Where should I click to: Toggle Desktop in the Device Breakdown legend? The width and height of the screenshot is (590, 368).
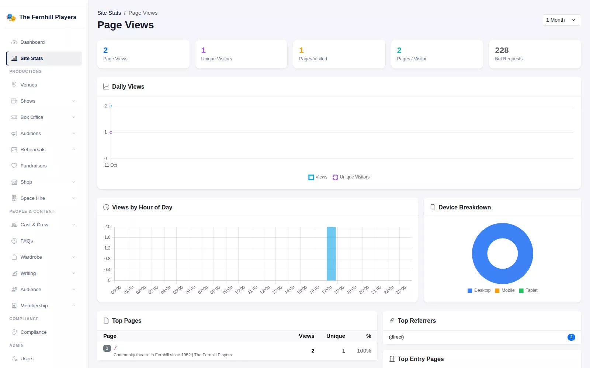click(x=479, y=291)
